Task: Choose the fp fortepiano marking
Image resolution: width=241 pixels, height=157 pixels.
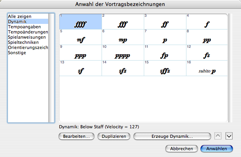Action: coord(165,53)
